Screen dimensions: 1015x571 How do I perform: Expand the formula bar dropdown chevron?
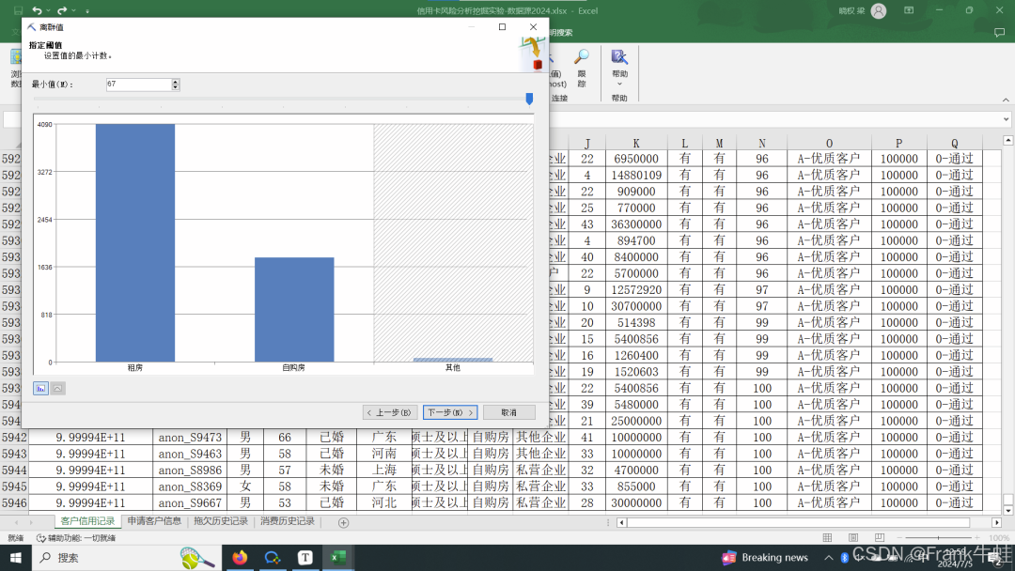pyautogui.click(x=1006, y=119)
